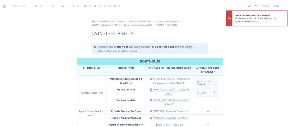Image resolution: width=291 pixels, height=127 pixels.
Task: Select the Esta Visita.pdf attachment card
Action: tap(207, 87)
